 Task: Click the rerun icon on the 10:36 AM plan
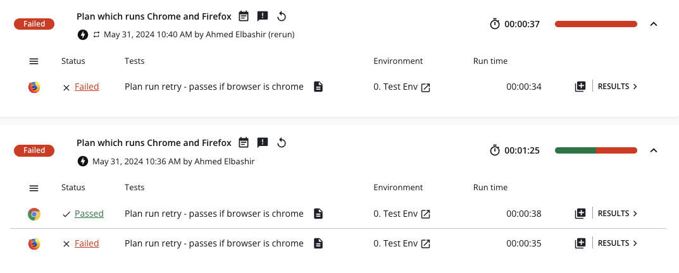pos(282,143)
